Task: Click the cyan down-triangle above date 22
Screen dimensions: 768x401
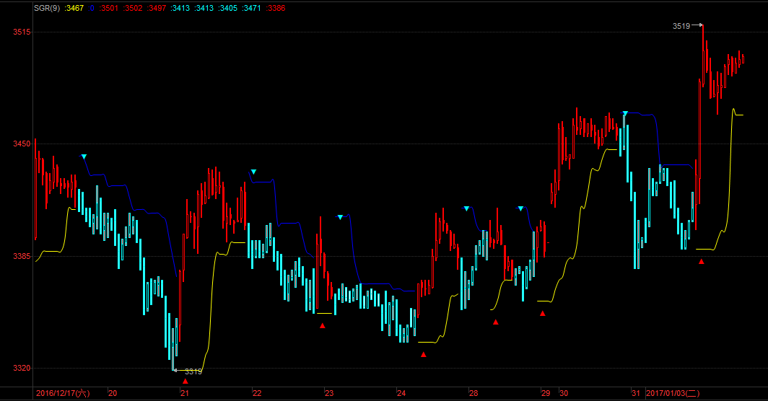Action: (254, 172)
